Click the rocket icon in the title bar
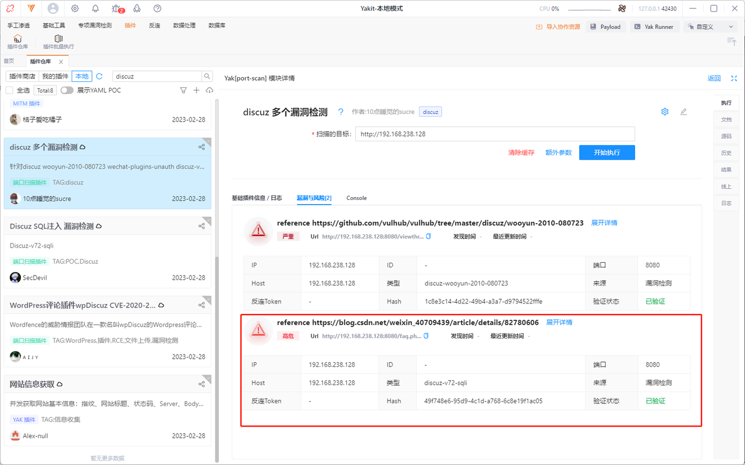Image resolution: width=745 pixels, height=465 pixels. tap(137, 8)
